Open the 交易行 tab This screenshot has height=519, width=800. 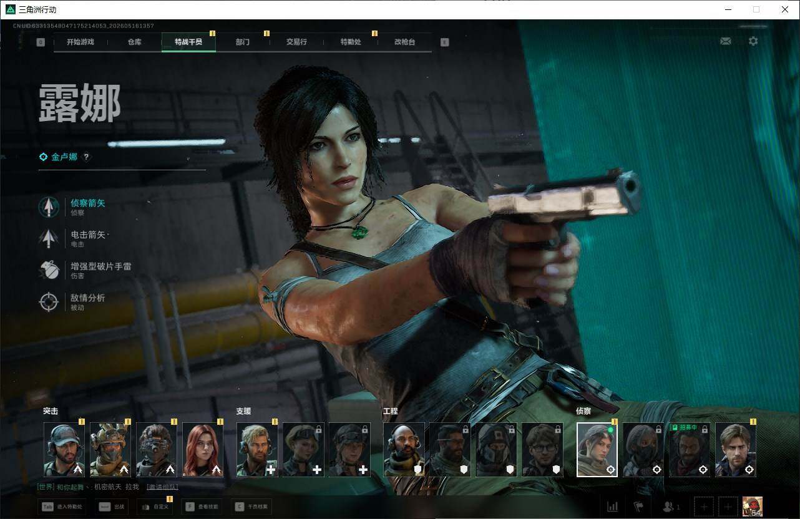(x=296, y=42)
